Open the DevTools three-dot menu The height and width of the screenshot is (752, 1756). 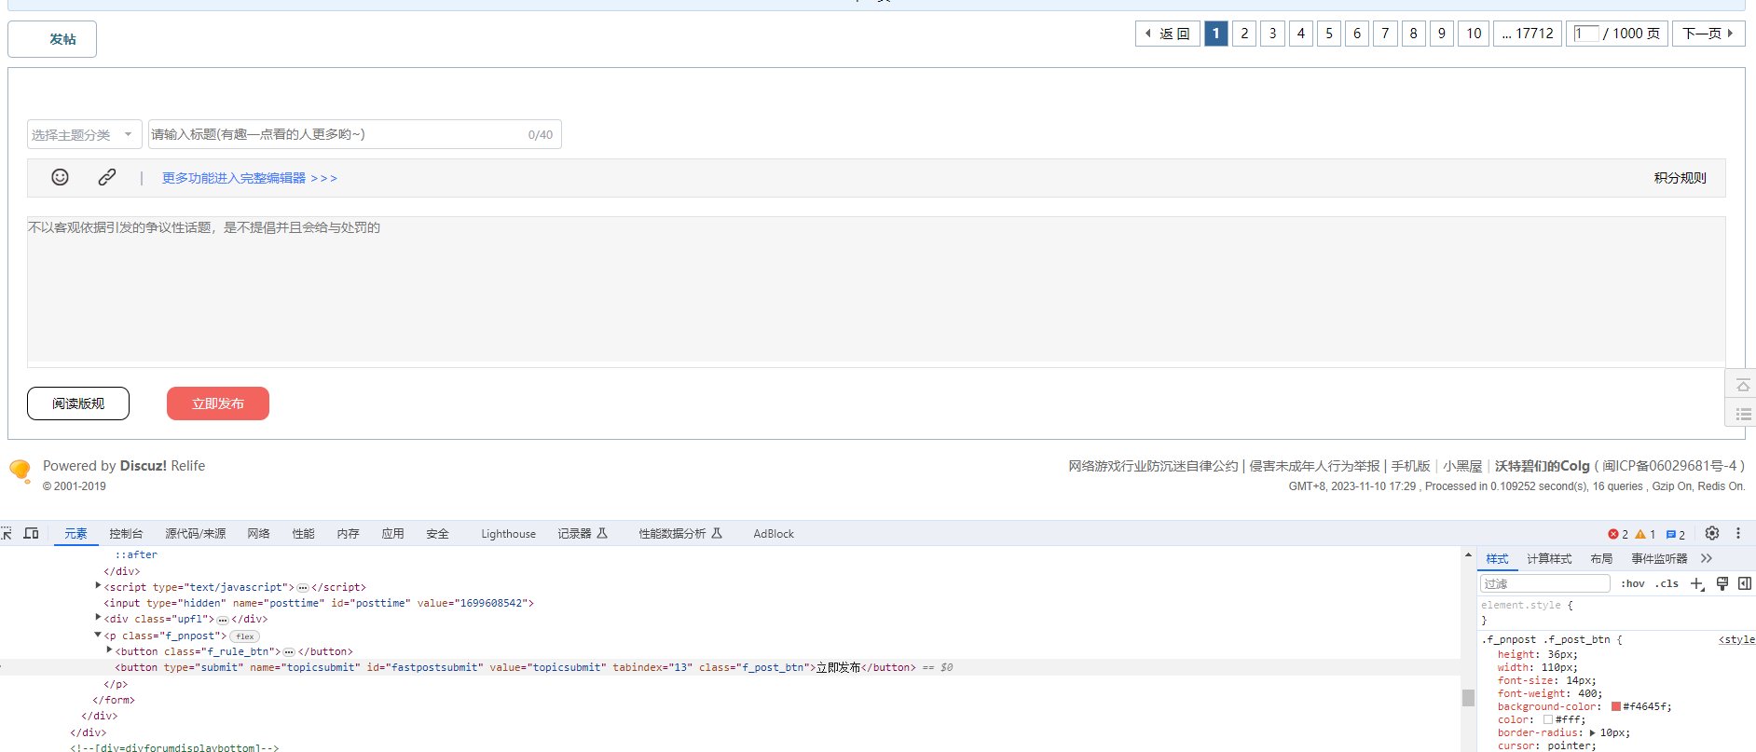(1738, 534)
